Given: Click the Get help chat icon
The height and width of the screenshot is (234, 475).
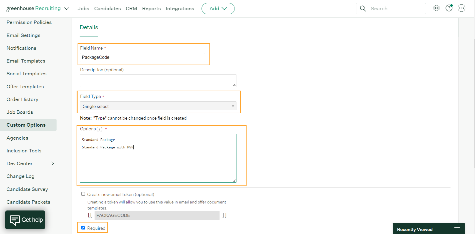Looking at the screenshot, I should tap(15, 220).
